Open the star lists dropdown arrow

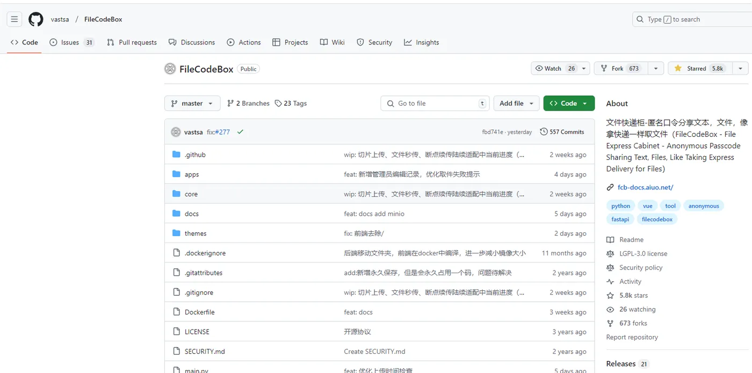(x=740, y=69)
